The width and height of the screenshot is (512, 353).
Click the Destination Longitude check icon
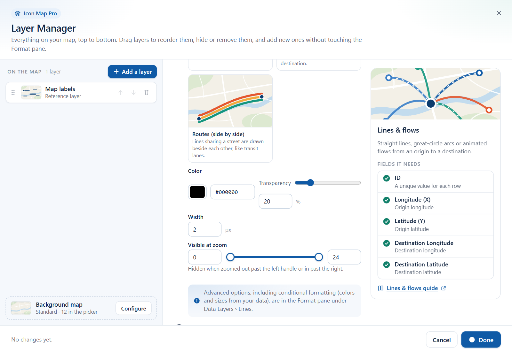pos(387,243)
